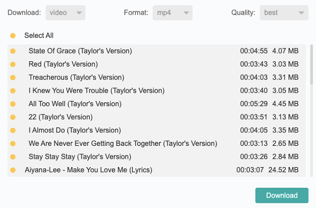Click the title Red (Taylor's Version)
The height and width of the screenshot is (208, 316).
[x=63, y=64]
